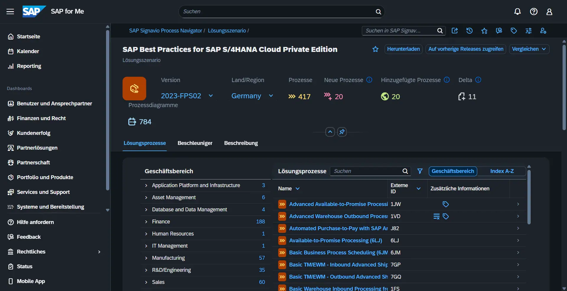Click the list icon in the 1VD row

tap(436, 216)
